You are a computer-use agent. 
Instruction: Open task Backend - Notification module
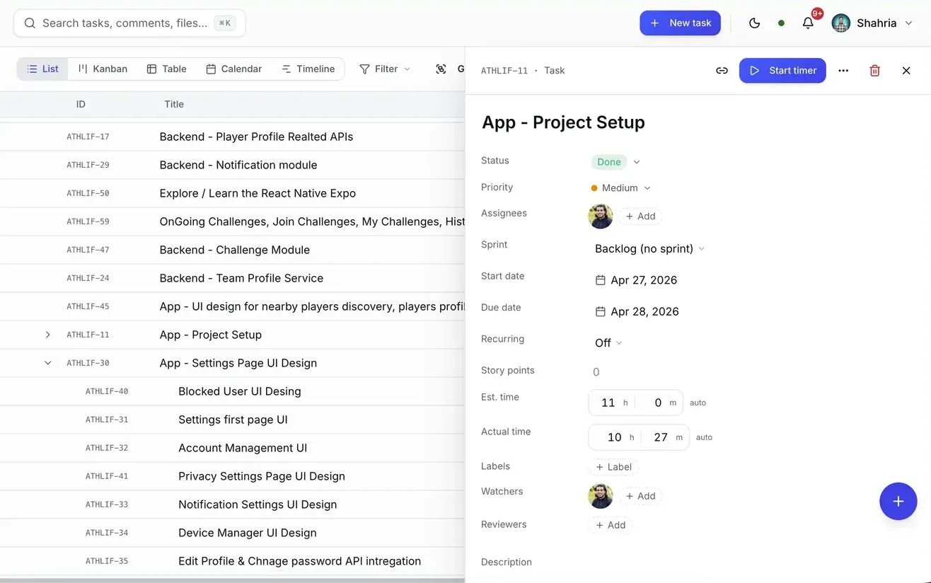[238, 165]
